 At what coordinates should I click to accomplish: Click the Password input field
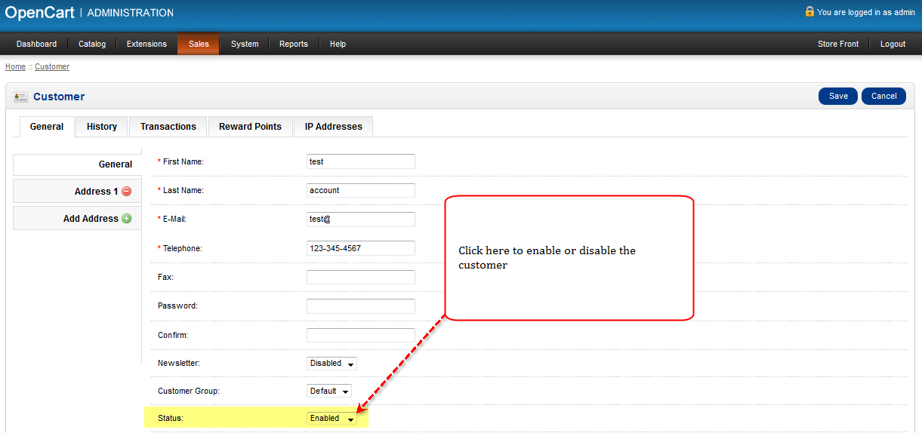point(361,306)
